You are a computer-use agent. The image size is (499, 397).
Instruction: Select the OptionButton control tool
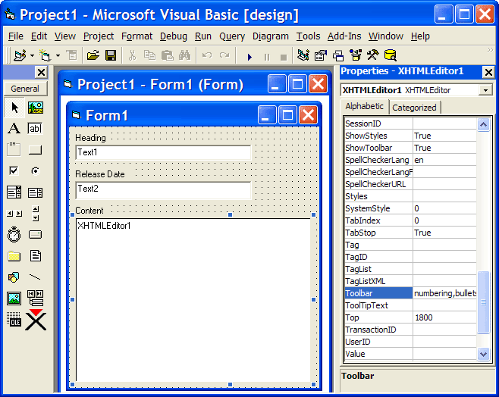(36, 171)
